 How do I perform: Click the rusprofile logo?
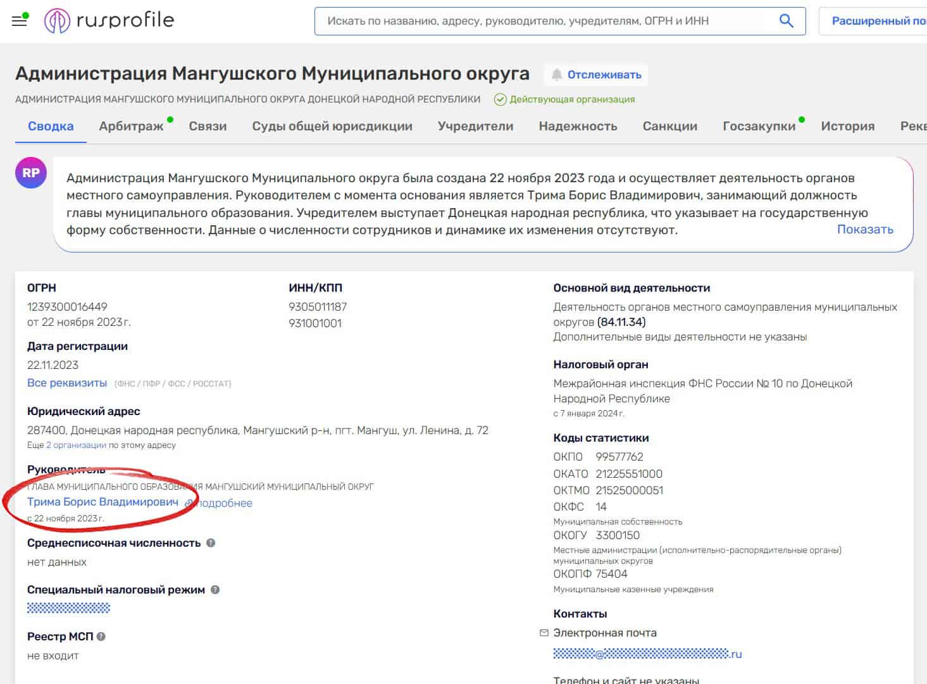tap(109, 21)
